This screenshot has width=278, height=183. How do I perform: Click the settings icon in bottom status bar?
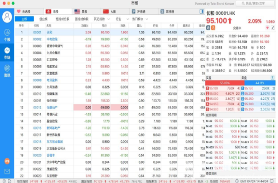[4, 181]
